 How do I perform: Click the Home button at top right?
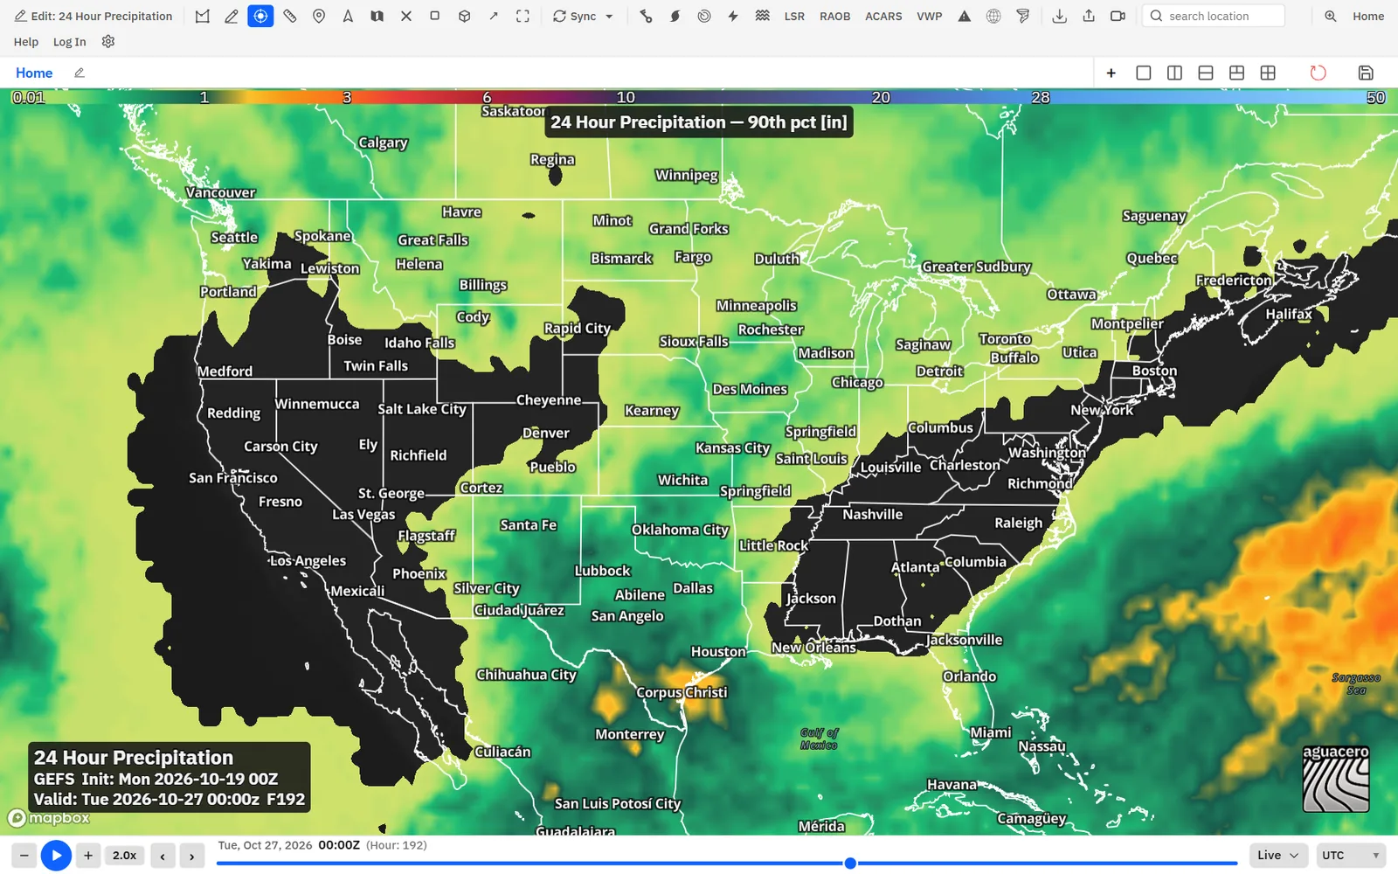coord(1368,16)
